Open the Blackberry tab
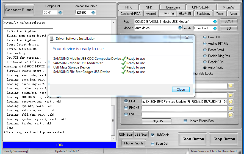The width and height of the screenshot is (244, 154). click(x=203, y=14)
